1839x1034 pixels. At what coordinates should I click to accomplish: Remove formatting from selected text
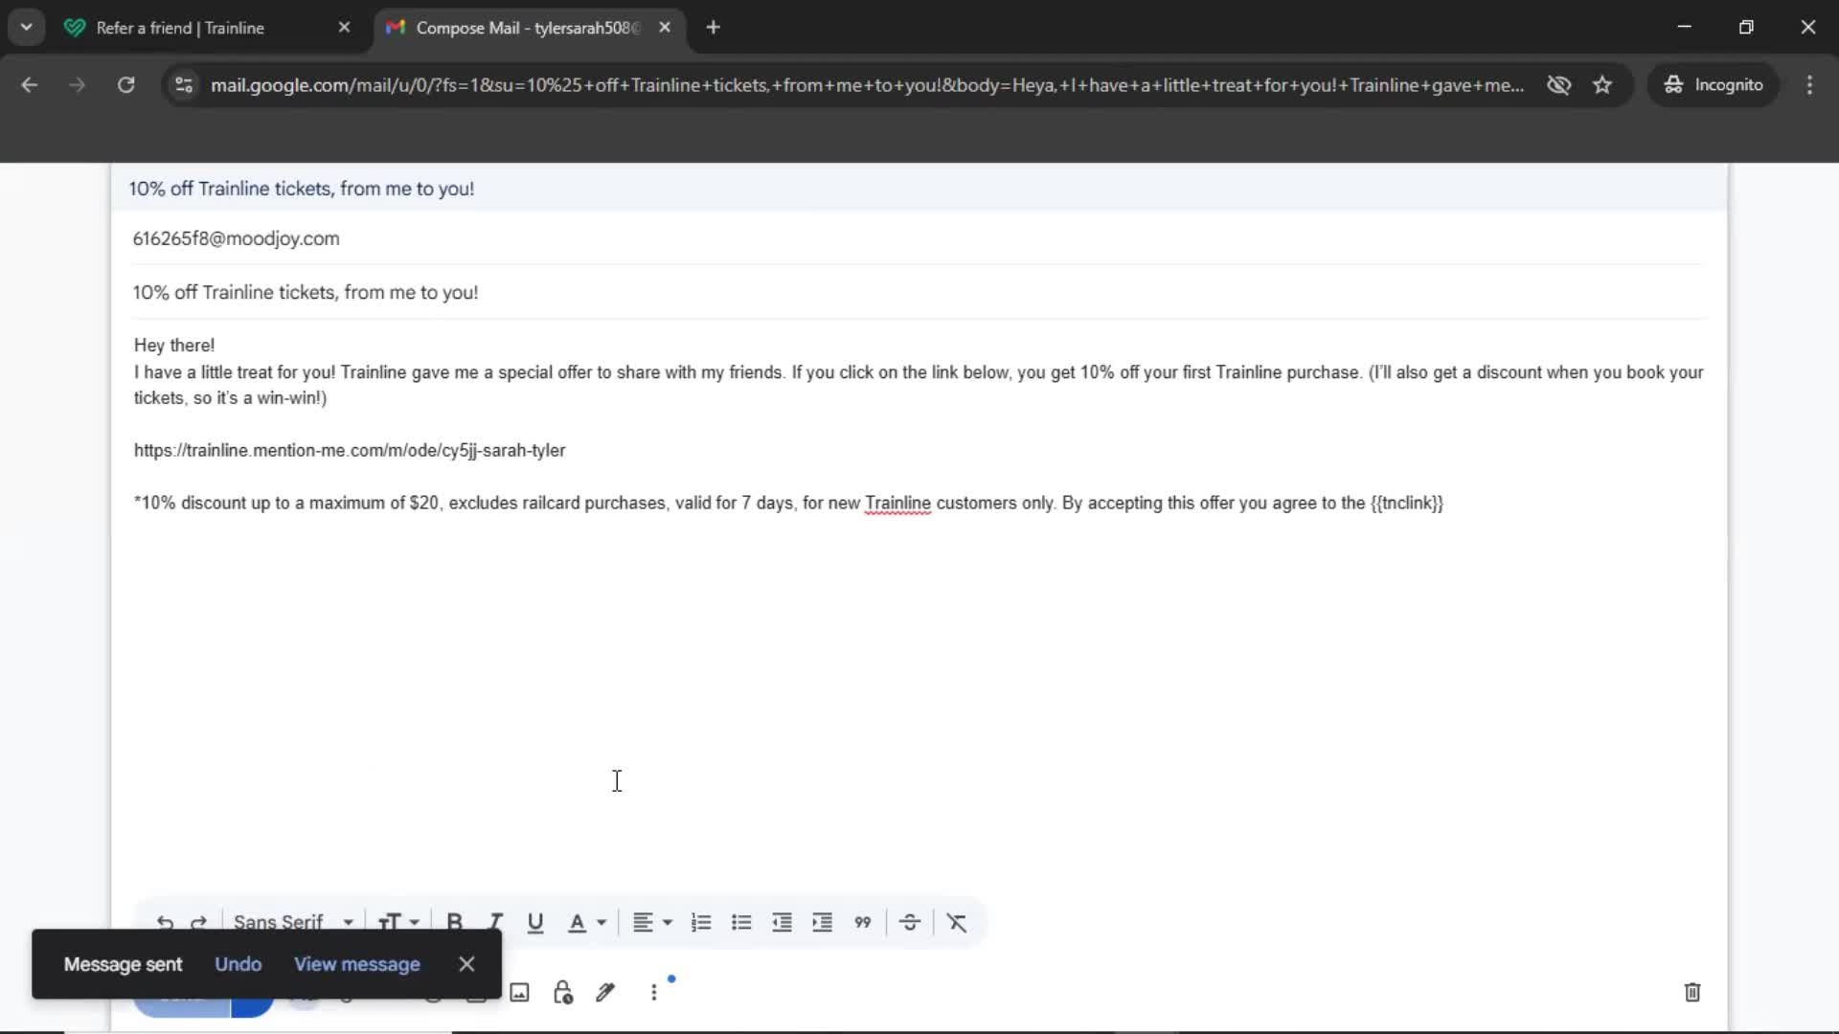[x=955, y=922]
